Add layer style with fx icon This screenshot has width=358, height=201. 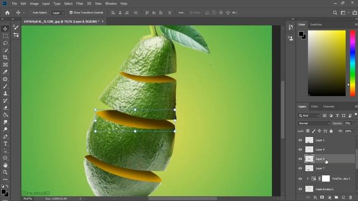(315, 197)
